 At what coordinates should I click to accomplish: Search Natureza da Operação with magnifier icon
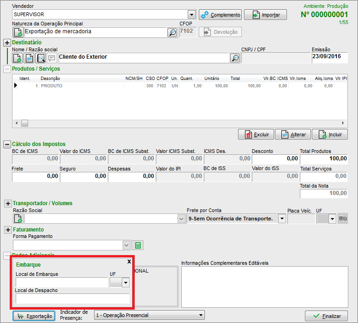(172, 32)
